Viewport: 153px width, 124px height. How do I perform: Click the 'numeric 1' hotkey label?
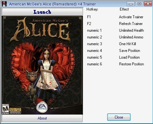(x=94, y=30)
